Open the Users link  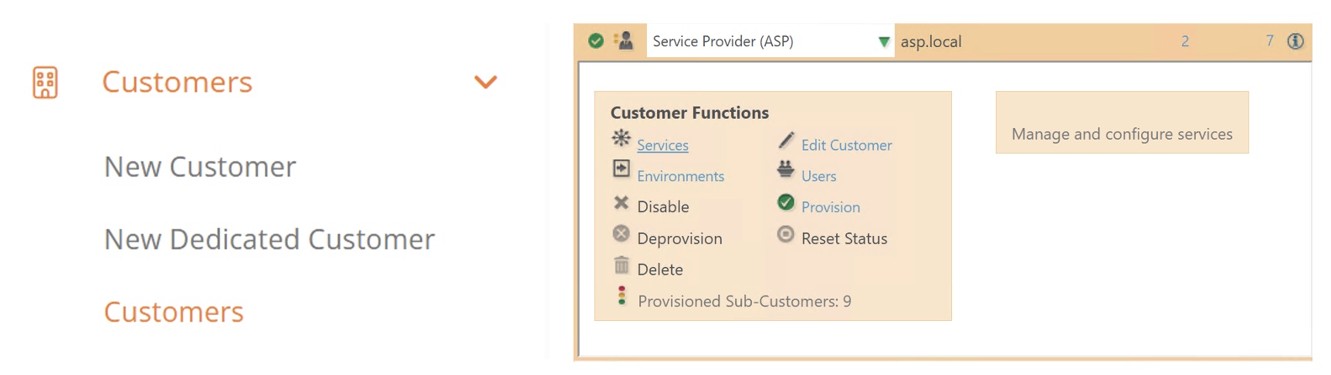coord(818,176)
